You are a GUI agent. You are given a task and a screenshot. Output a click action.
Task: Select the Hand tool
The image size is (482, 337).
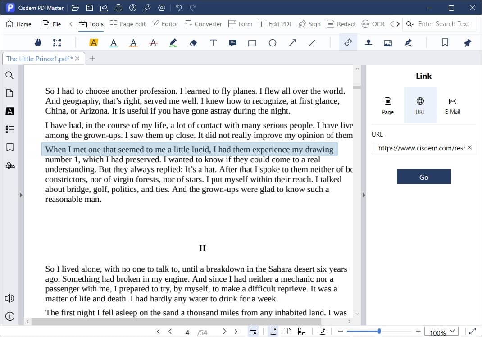point(38,42)
